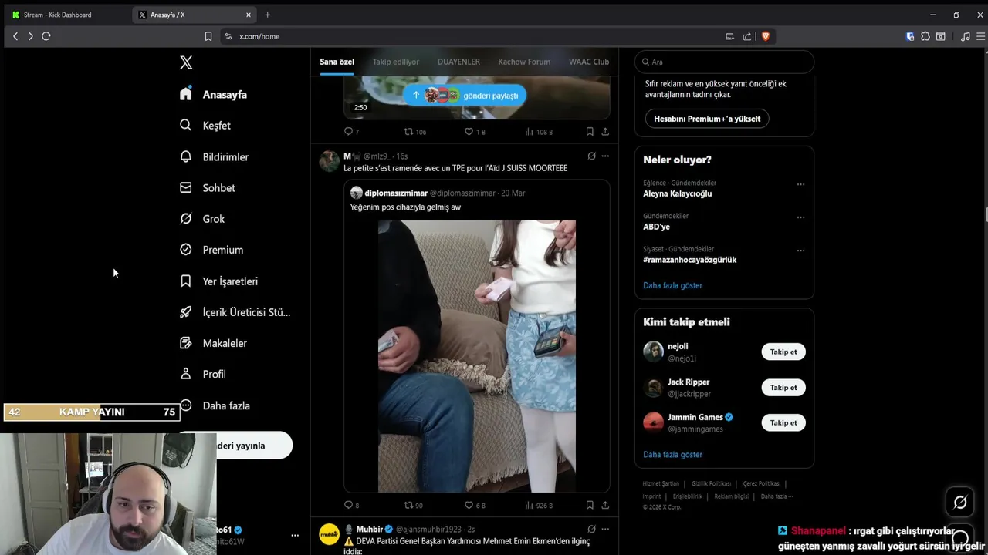The height and width of the screenshot is (555, 988).
Task: Open Profil page from the sidebar
Action: pyautogui.click(x=203, y=374)
